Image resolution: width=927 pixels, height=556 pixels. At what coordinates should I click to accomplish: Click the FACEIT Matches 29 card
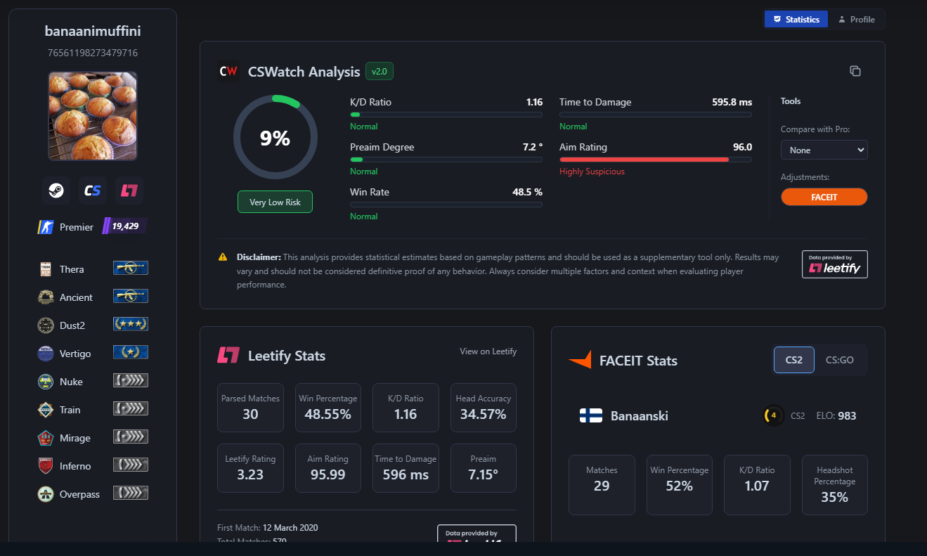click(x=602, y=485)
